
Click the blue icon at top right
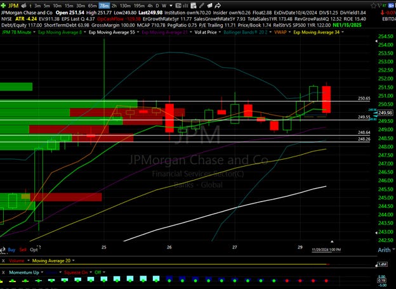[x=391, y=5]
